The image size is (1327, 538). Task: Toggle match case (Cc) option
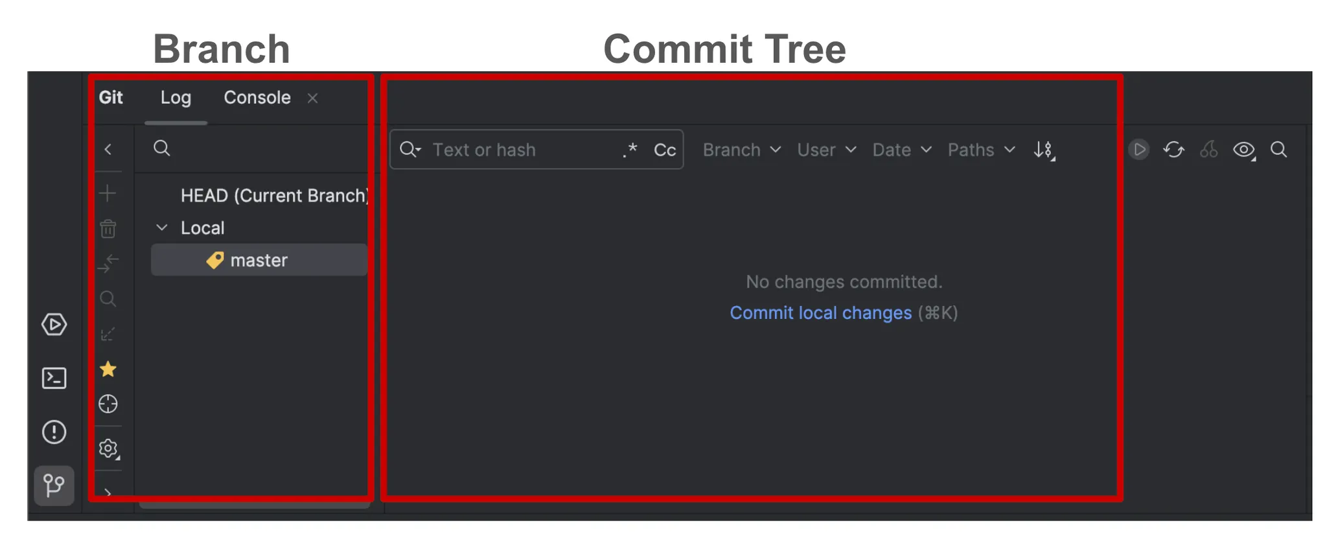665,150
